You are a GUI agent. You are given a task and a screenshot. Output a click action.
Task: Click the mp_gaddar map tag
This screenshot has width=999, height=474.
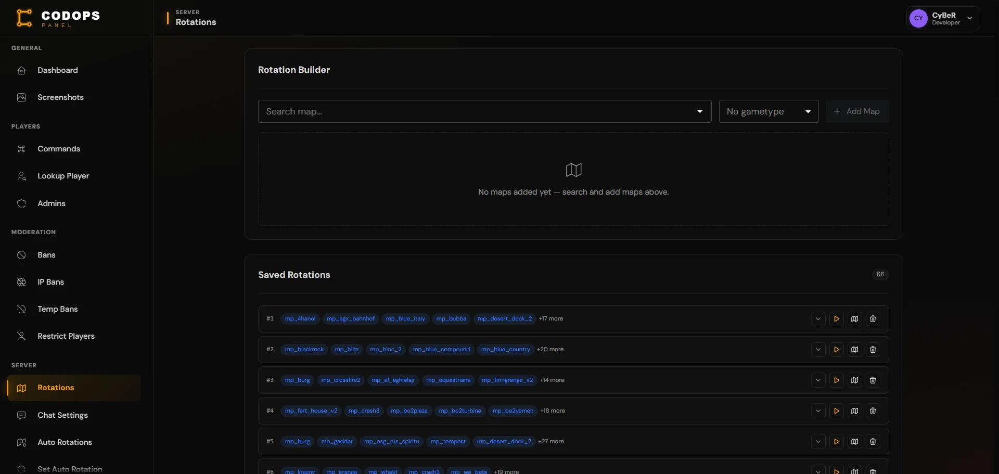(x=337, y=441)
